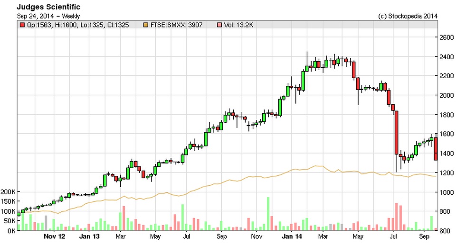Click the pink Vol legend swatch

click(x=219, y=25)
